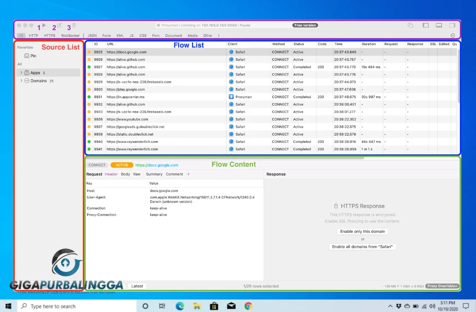Click the trash icon to clear flows
This screenshot has height=312, width=476.
pos(74,25)
